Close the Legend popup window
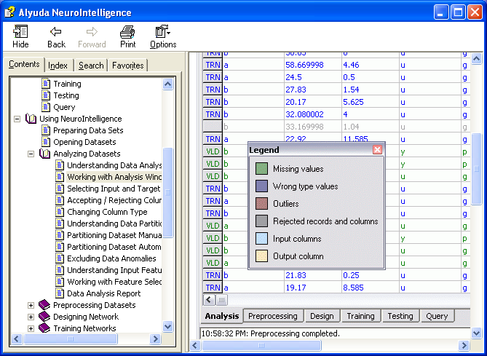Image resolution: width=487 pixels, height=356 pixels. point(377,150)
